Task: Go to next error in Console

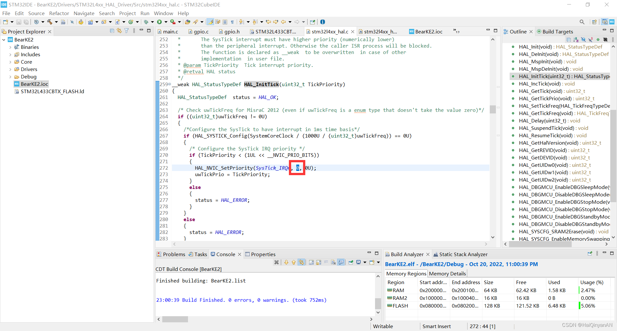Action: pos(286,262)
